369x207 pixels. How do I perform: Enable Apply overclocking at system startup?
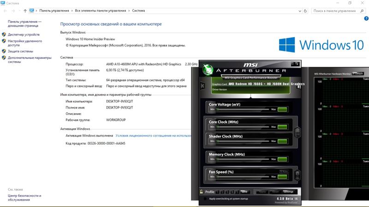205,199
